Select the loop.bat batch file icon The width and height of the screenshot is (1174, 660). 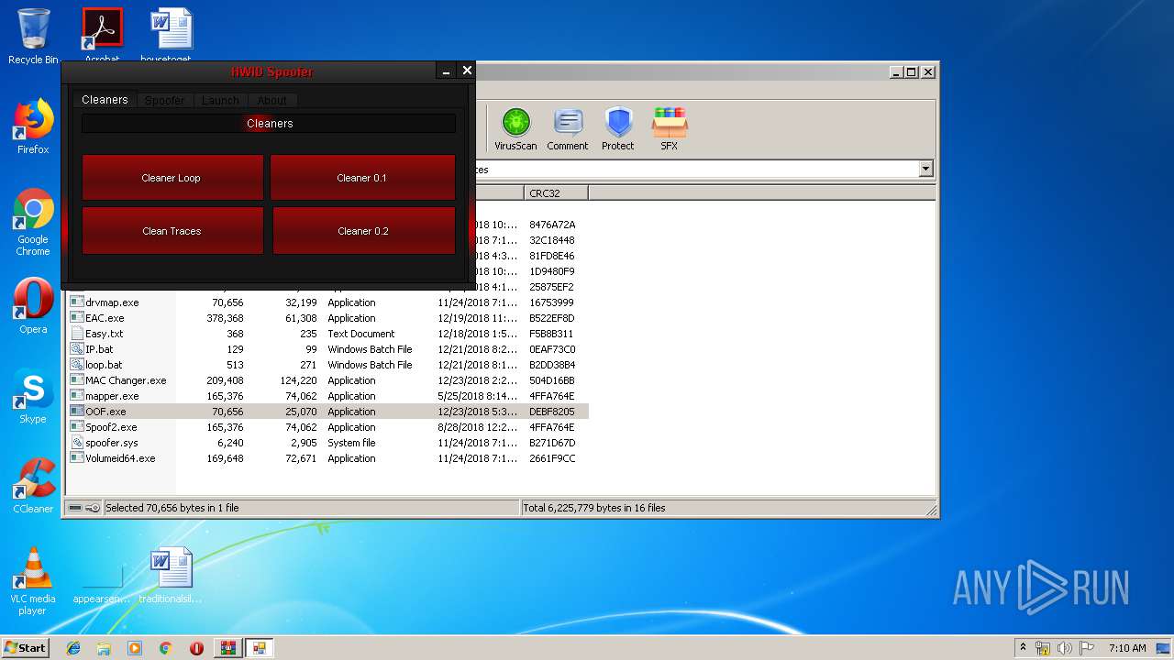(78, 365)
